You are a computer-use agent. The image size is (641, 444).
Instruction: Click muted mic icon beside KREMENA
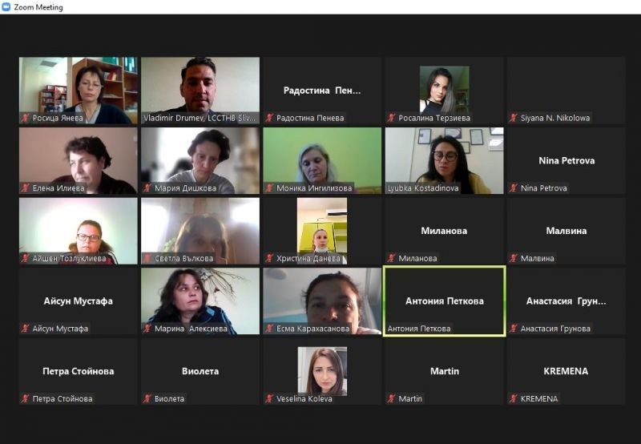click(x=514, y=398)
